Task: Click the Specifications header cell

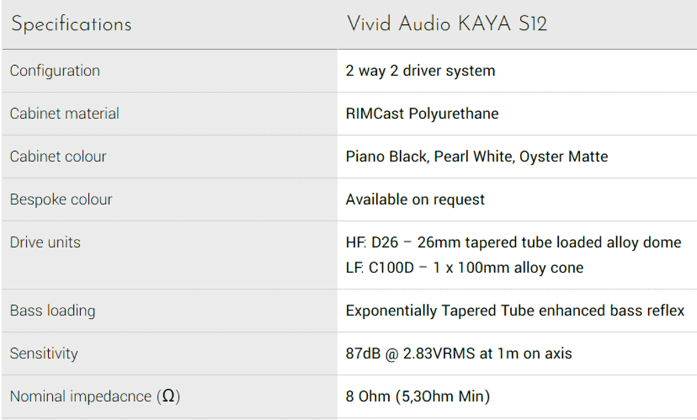Action: click(x=71, y=25)
